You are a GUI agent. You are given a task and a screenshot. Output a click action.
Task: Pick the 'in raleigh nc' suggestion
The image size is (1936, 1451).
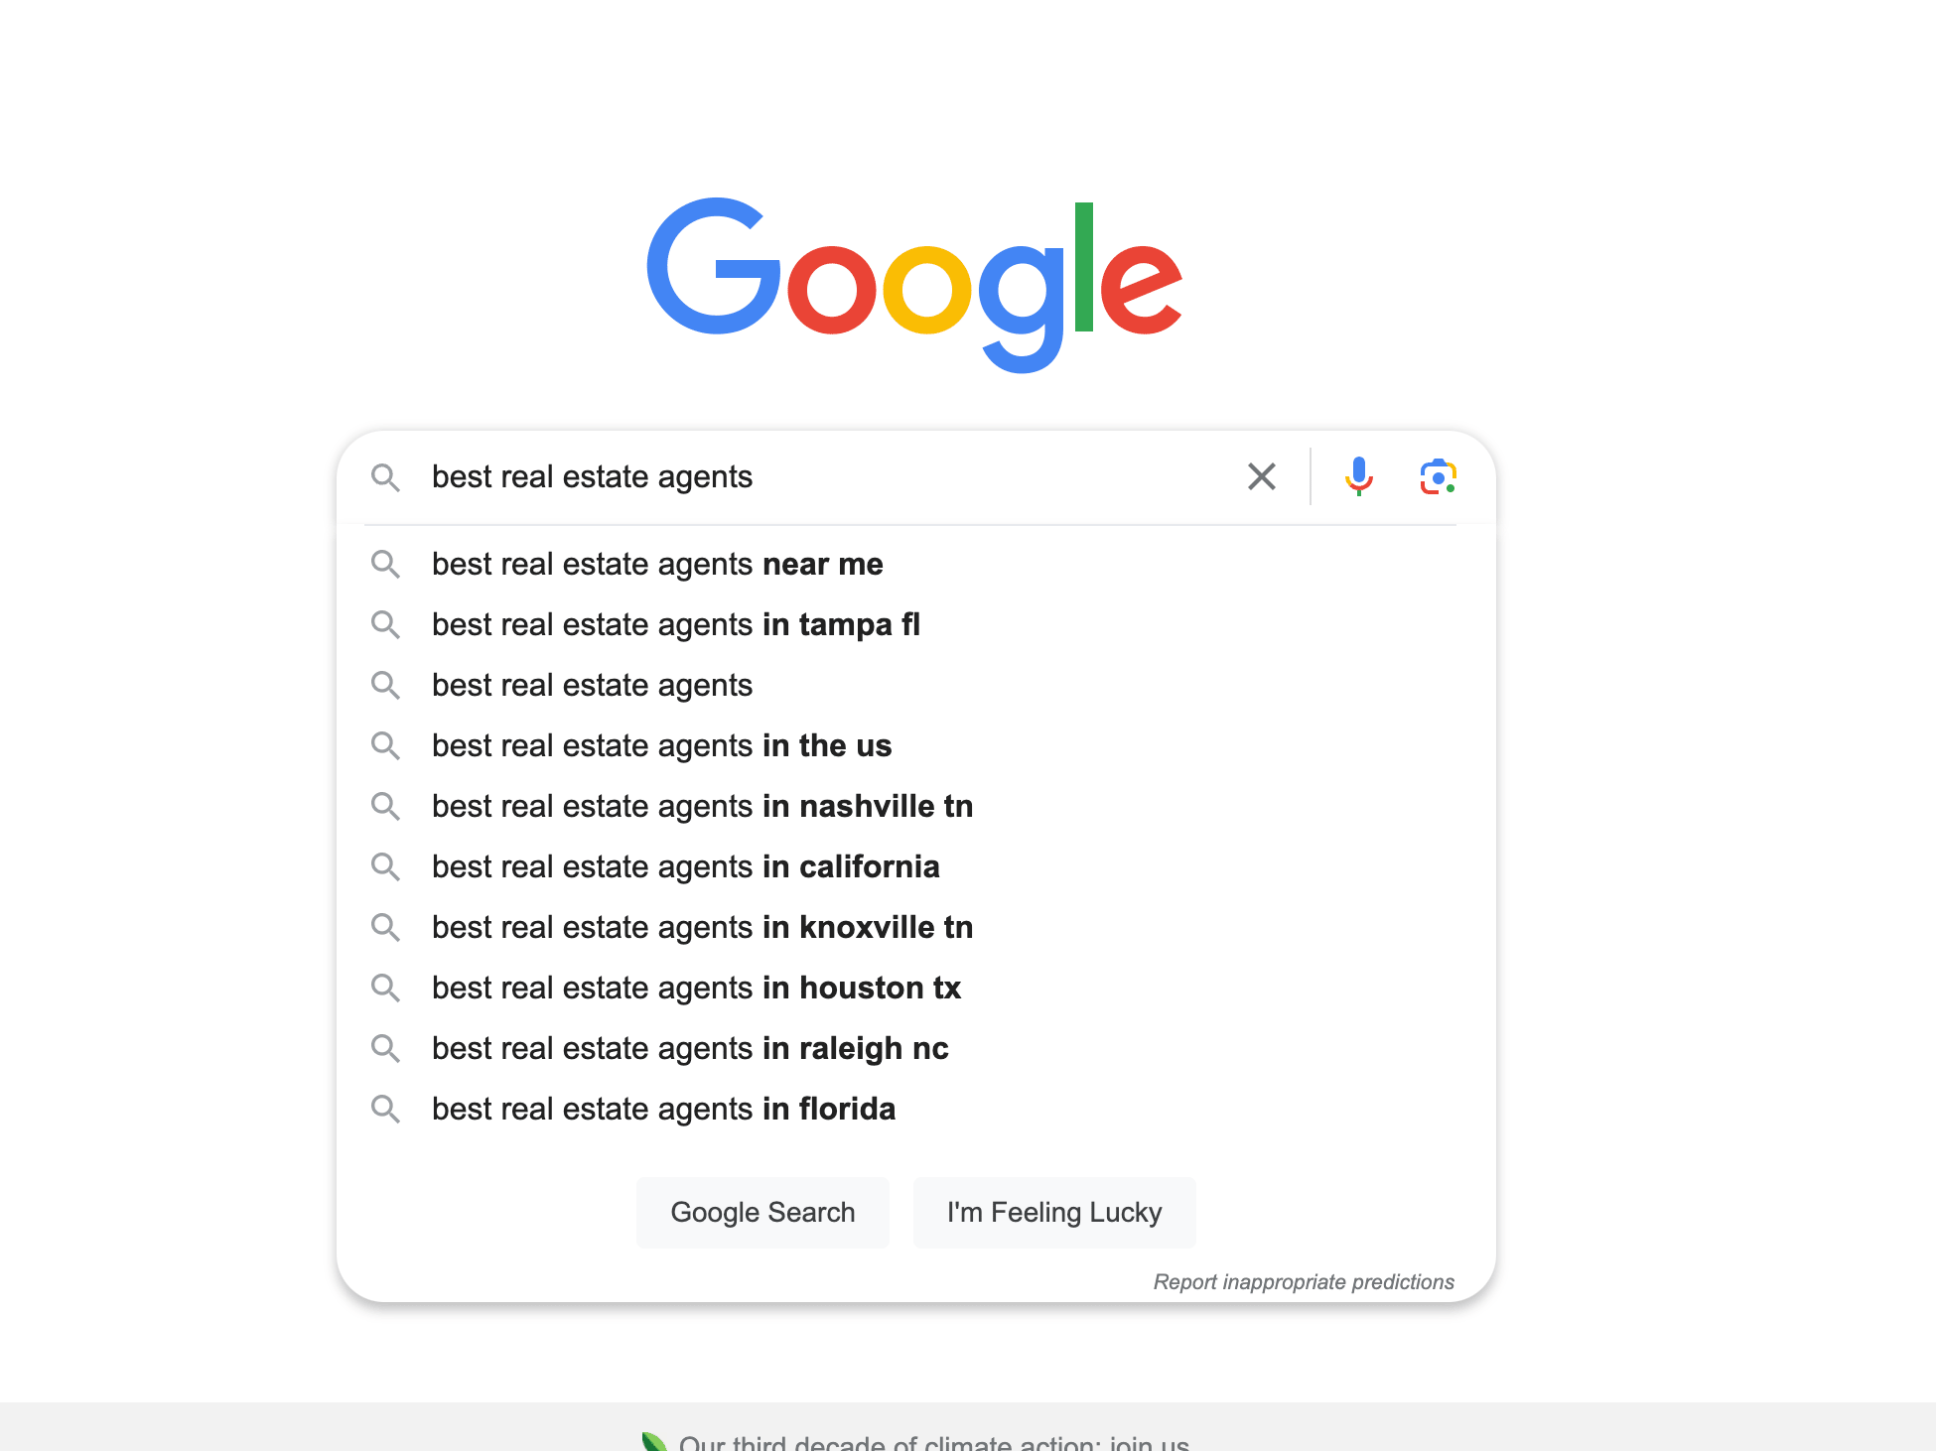(915, 1049)
